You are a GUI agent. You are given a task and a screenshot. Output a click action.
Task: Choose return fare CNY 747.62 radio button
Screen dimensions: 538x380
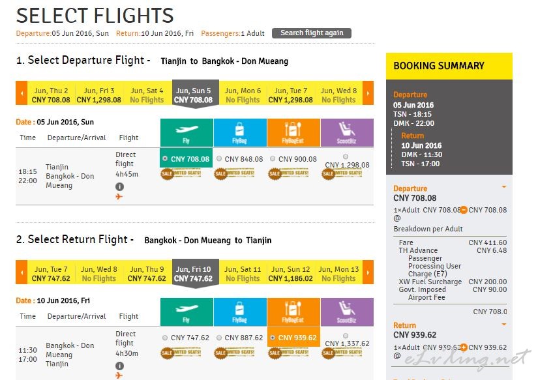pyautogui.click(x=165, y=338)
